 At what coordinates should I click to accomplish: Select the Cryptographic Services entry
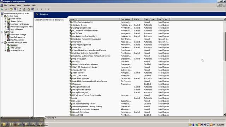click(x=120, y=28)
